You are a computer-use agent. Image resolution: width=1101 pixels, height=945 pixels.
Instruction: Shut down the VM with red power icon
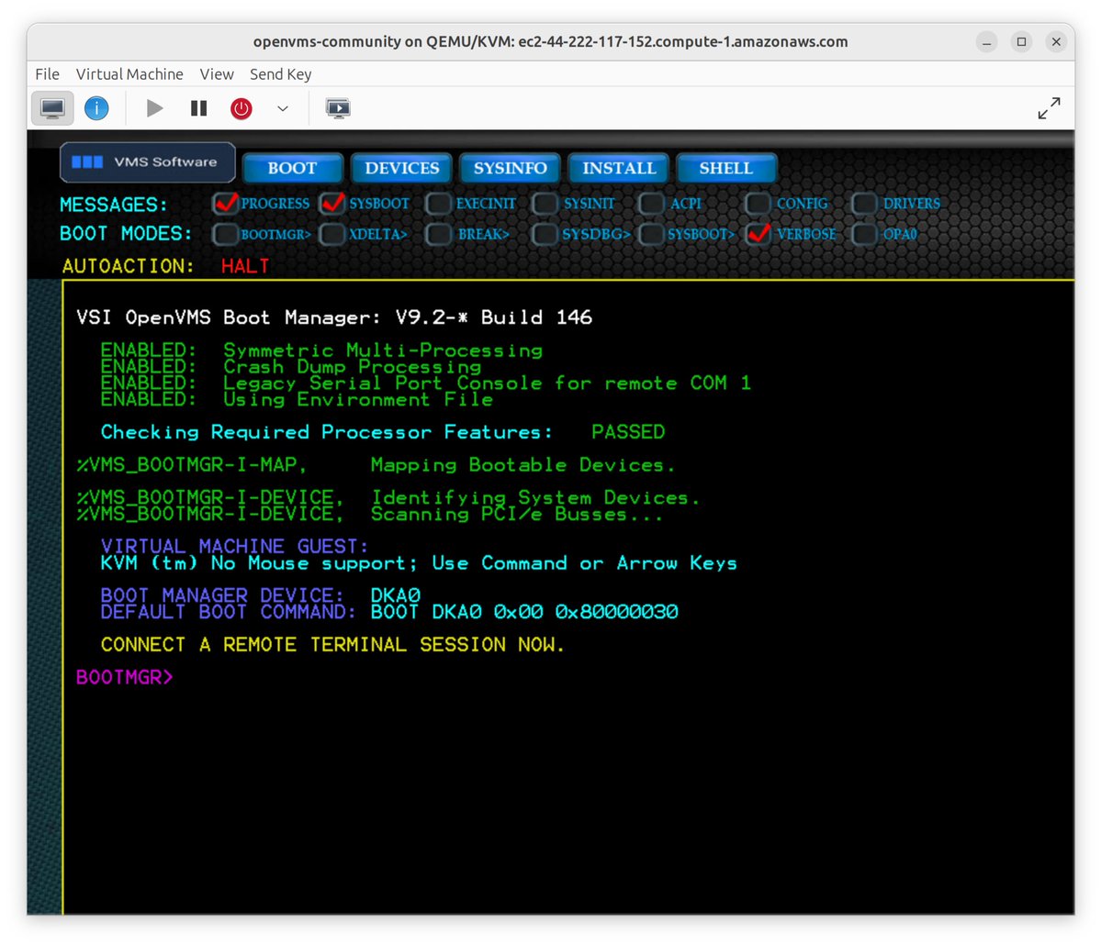(242, 108)
